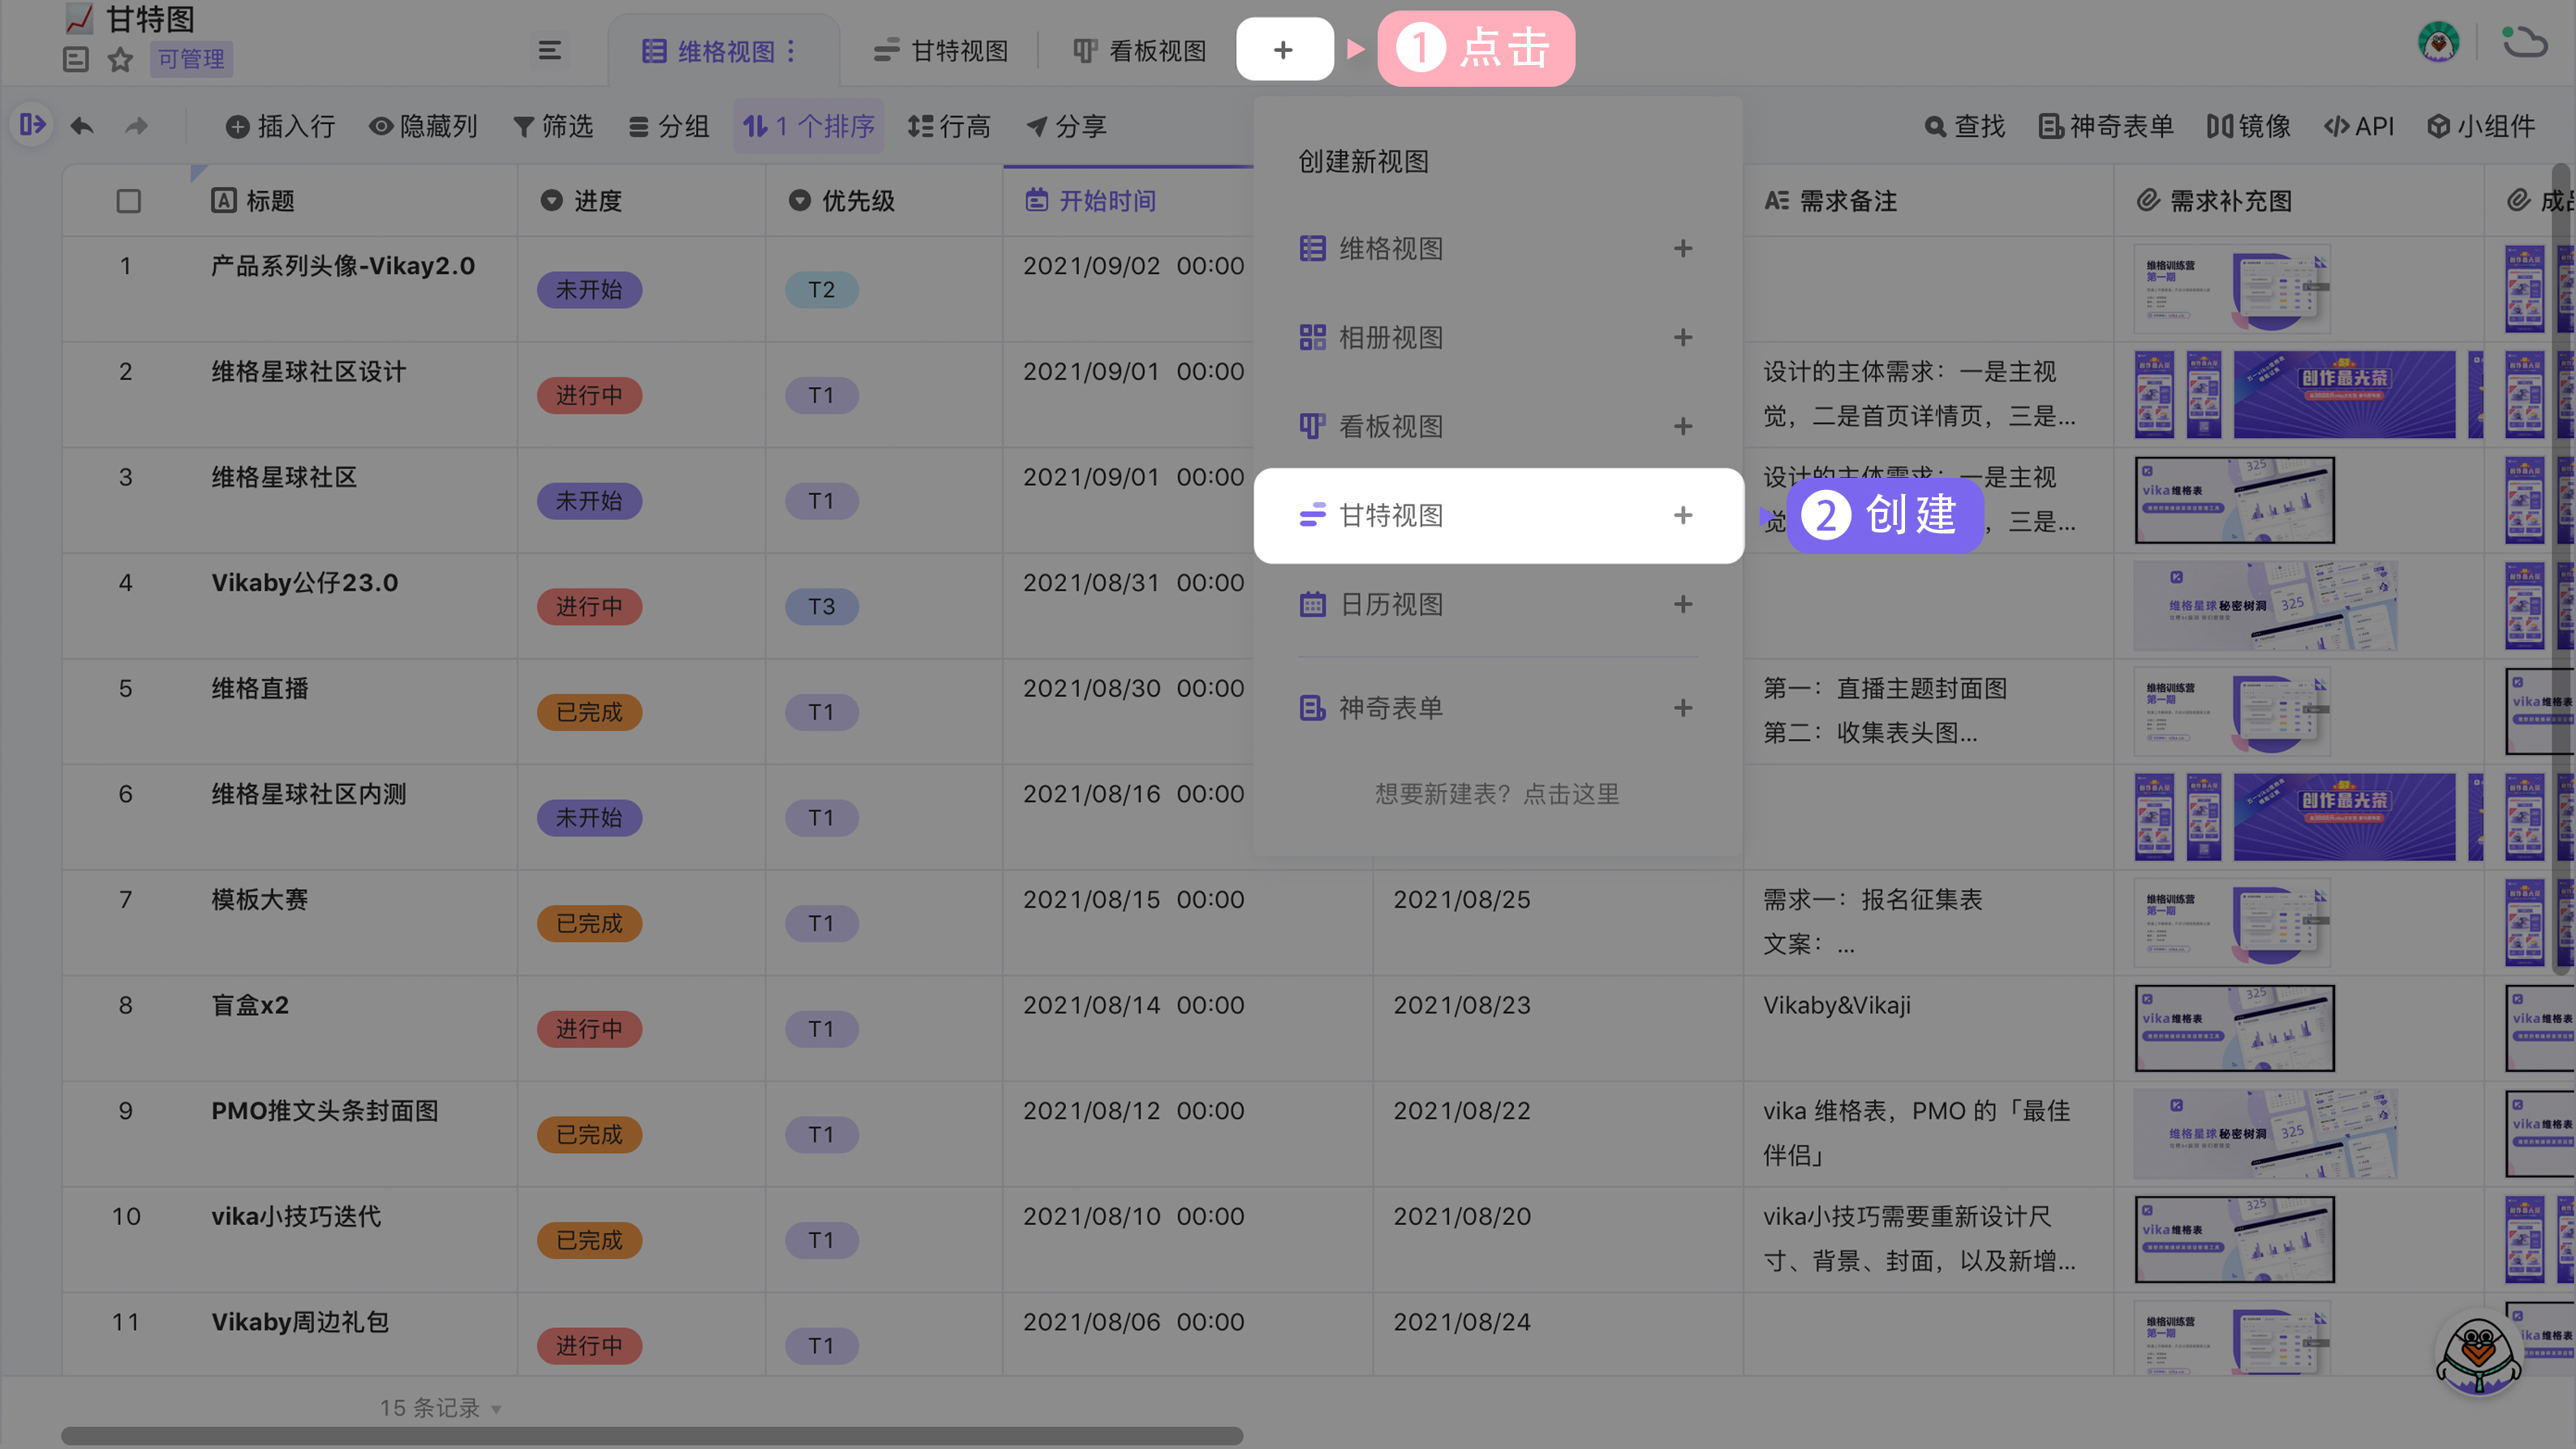Check the select-all rows checkbox
Screen dimensions: 2576x1449
pos(128,201)
